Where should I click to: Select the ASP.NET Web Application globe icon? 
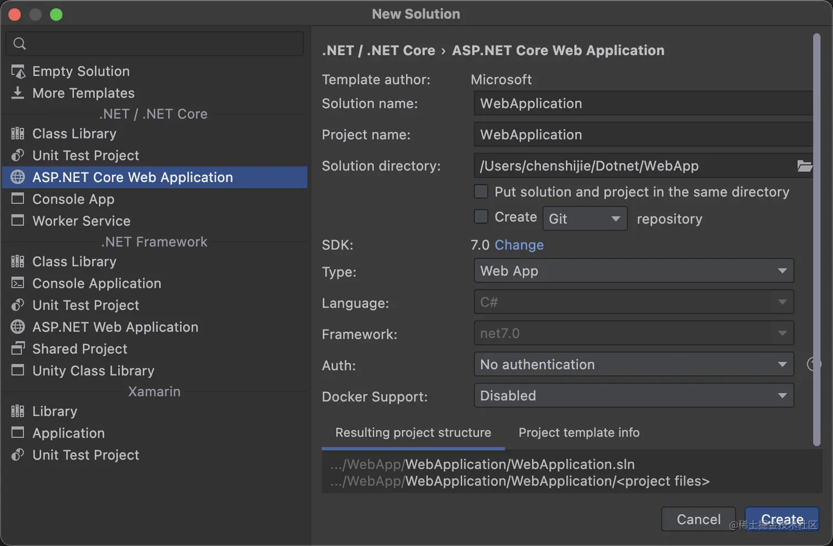click(18, 327)
